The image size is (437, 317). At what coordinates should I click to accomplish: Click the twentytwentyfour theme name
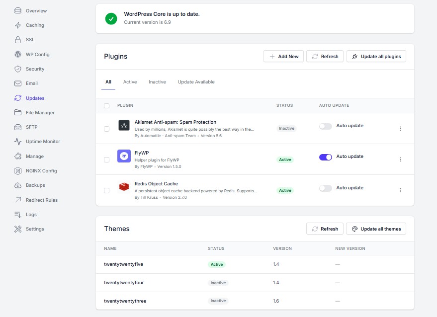pyautogui.click(x=124, y=283)
